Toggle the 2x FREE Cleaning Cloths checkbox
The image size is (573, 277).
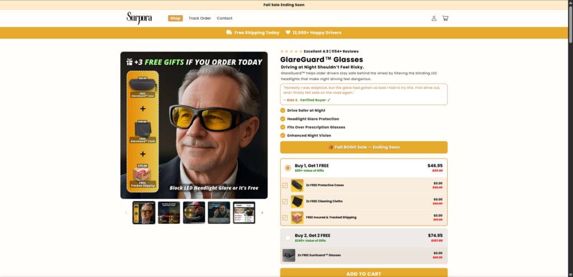pyautogui.click(x=285, y=201)
